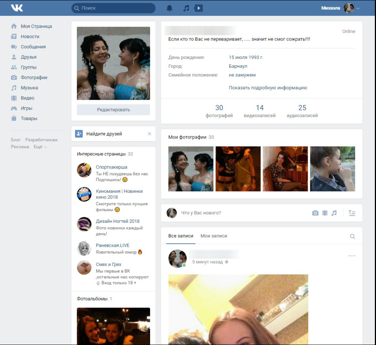Open the large profile photo
The image size is (376, 345).
click(x=113, y=63)
